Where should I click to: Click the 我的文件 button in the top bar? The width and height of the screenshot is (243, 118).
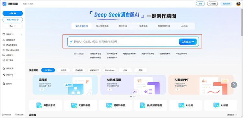coord(226,4)
